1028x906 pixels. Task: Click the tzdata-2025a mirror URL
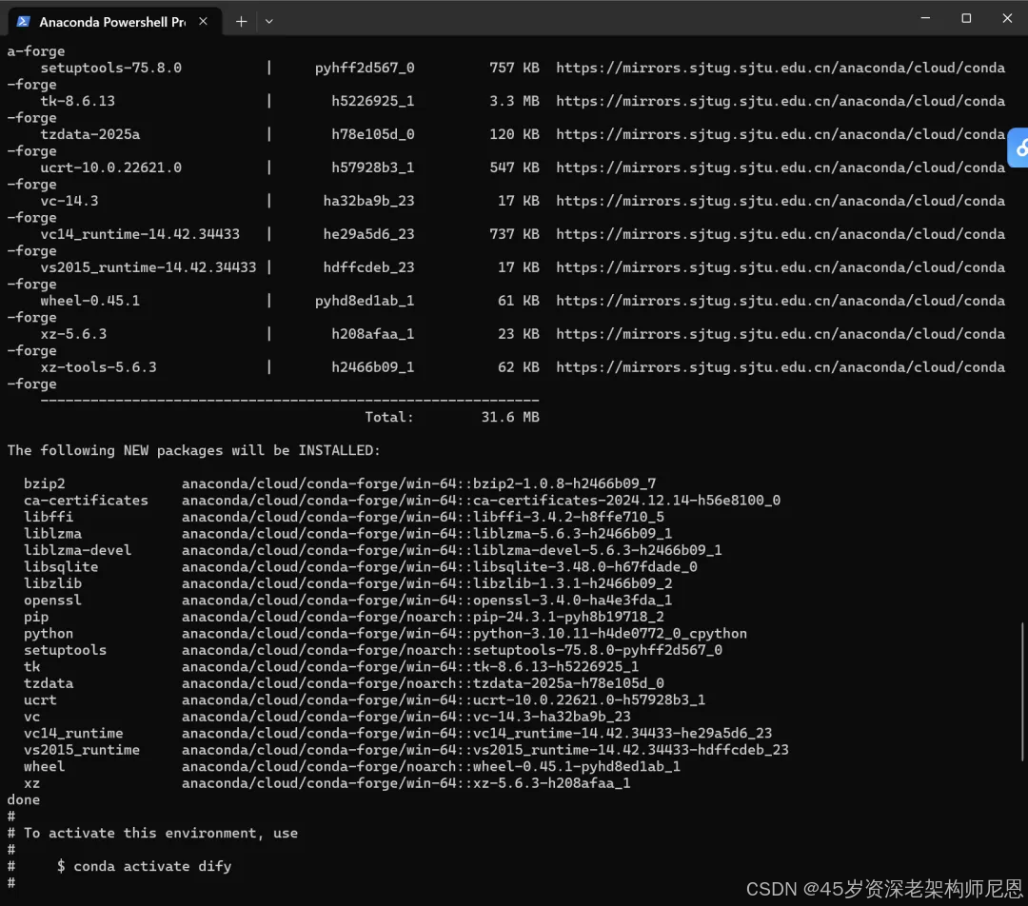coord(781,134)
